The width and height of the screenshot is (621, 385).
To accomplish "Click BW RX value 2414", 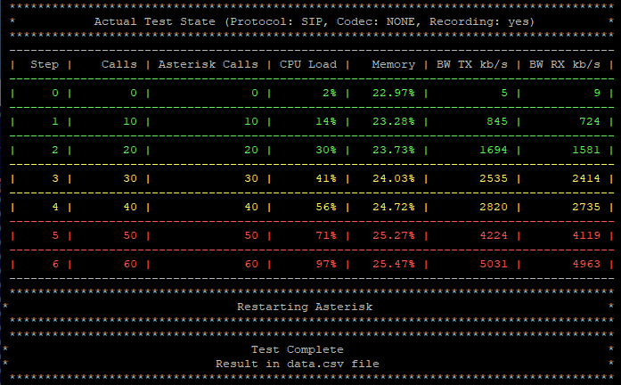I will (586, 178).
